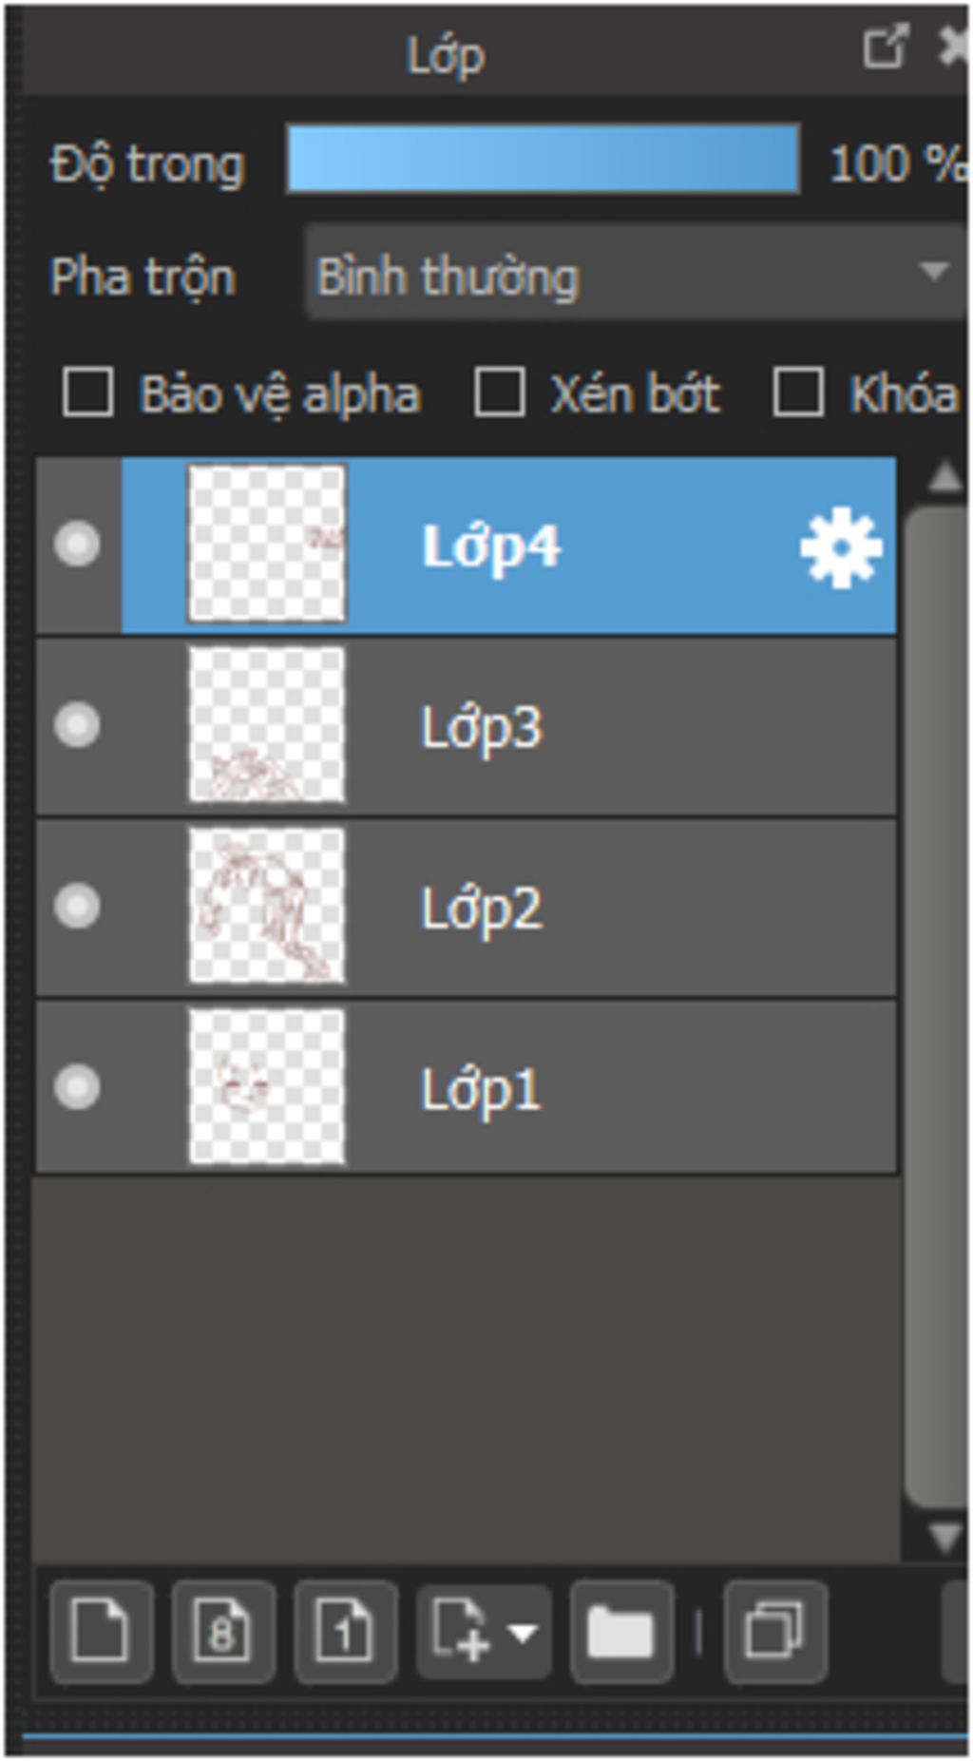The width and height of the screenshot is (973, 1761).
Task: Add a new 1-bit layer
Action: pyautogui.click(x=345, y=1631)
